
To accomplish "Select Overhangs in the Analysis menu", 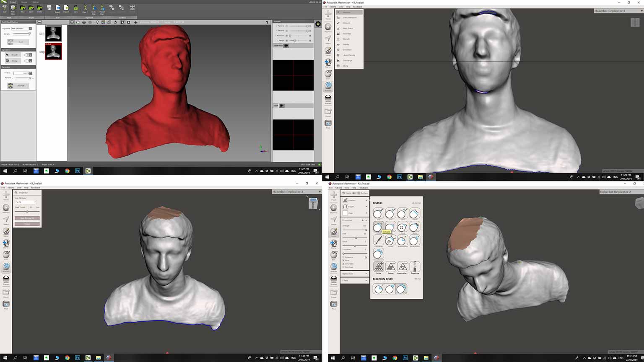I will point(347,60).
